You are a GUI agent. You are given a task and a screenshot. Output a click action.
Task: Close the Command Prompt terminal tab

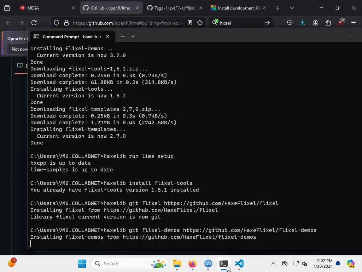pyautogui.click(x=107, y=36)
